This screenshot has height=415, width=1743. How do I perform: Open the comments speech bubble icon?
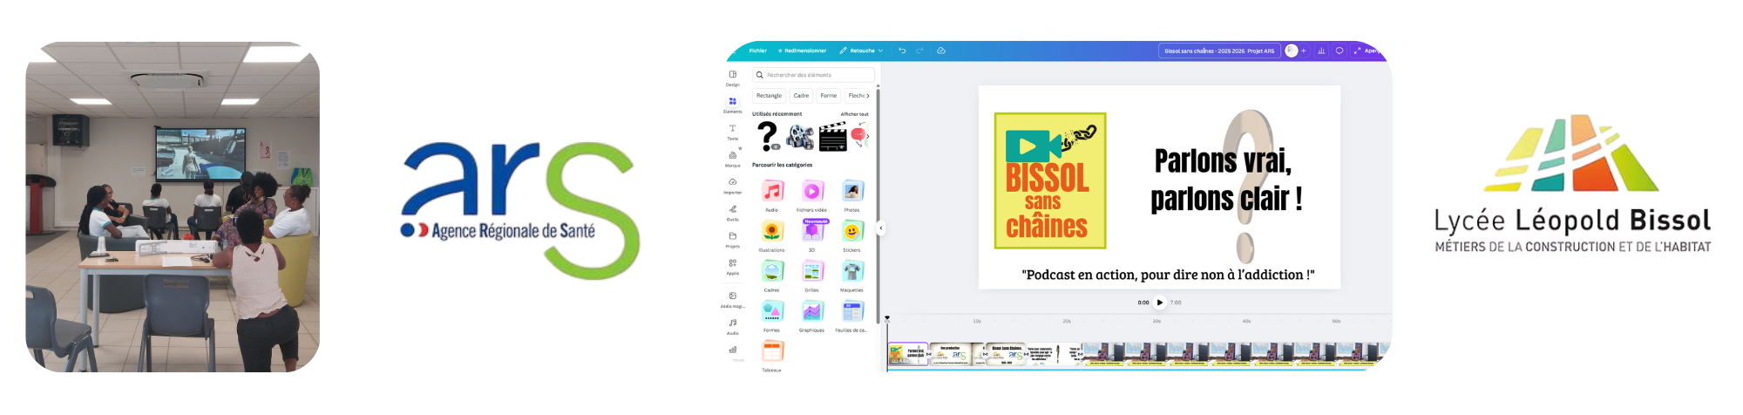coord(1339,51)
